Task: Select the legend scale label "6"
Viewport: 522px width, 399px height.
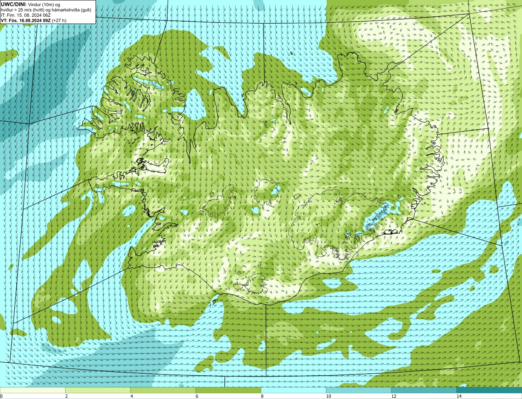Action: tap(197, 396)
